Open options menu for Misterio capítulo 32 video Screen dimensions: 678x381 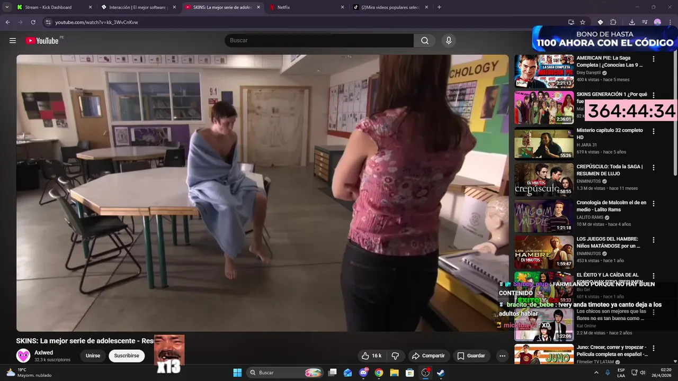pos(654,131)
